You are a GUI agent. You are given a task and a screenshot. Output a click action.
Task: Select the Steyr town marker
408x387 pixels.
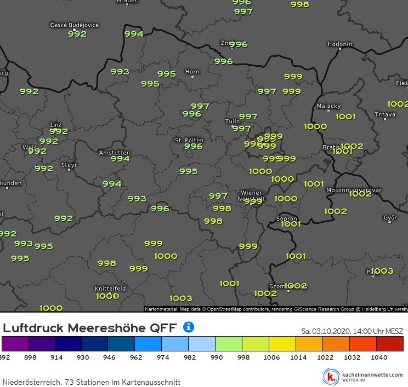click(69, 170)
